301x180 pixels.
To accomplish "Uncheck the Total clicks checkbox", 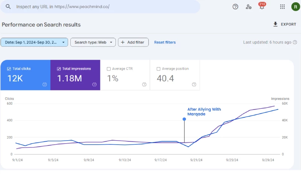I will pyautogui.click(x=9, y=69).
